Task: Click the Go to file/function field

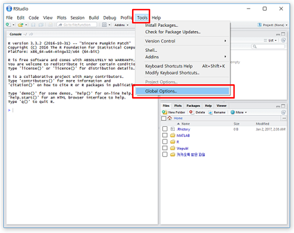Action: click(x=77, y=25)
